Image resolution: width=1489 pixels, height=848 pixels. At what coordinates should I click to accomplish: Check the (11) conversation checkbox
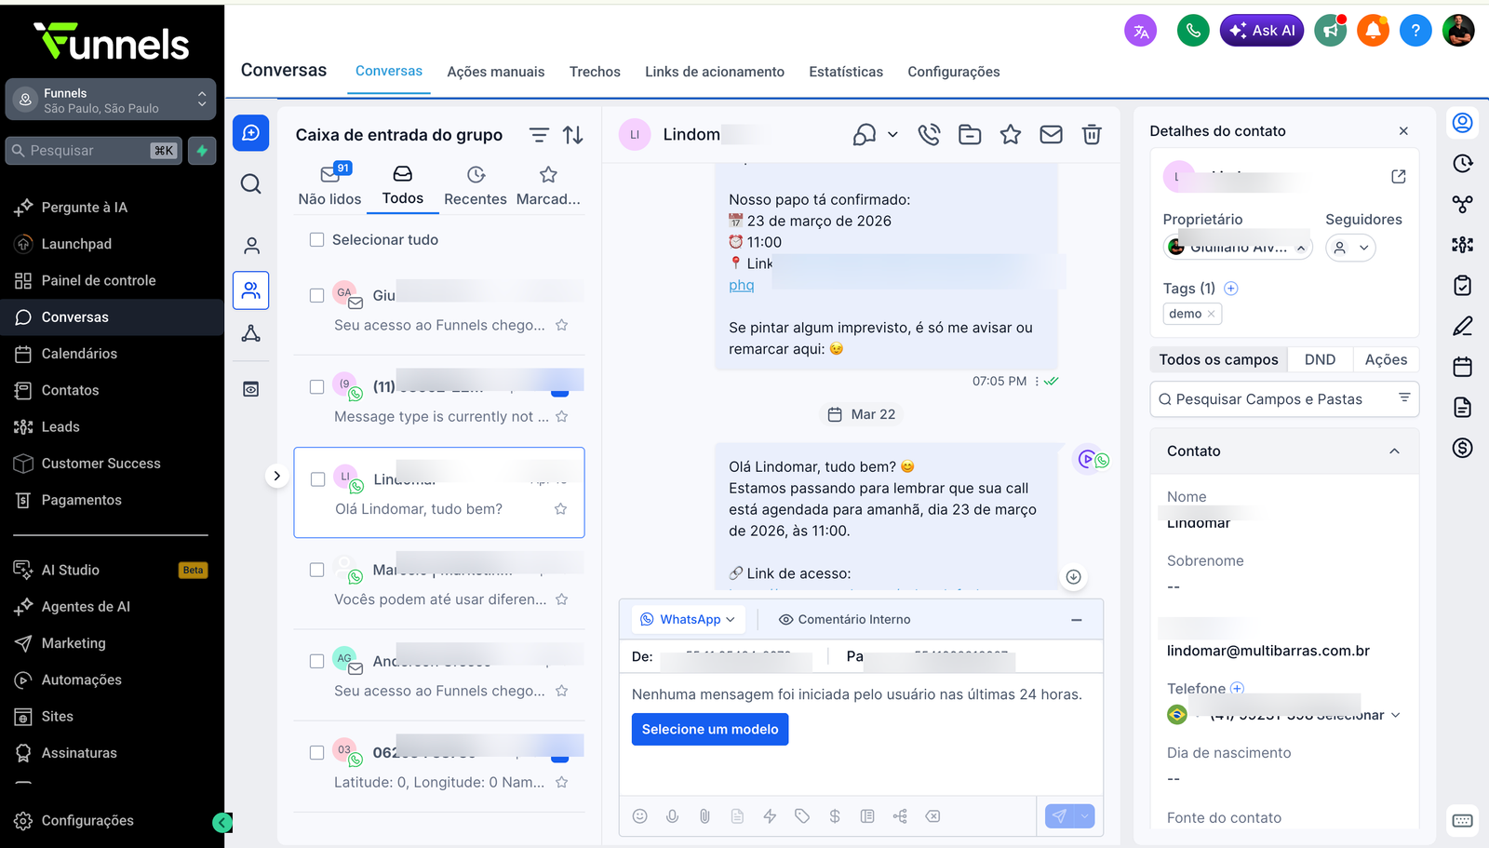(x=316, y=386)
